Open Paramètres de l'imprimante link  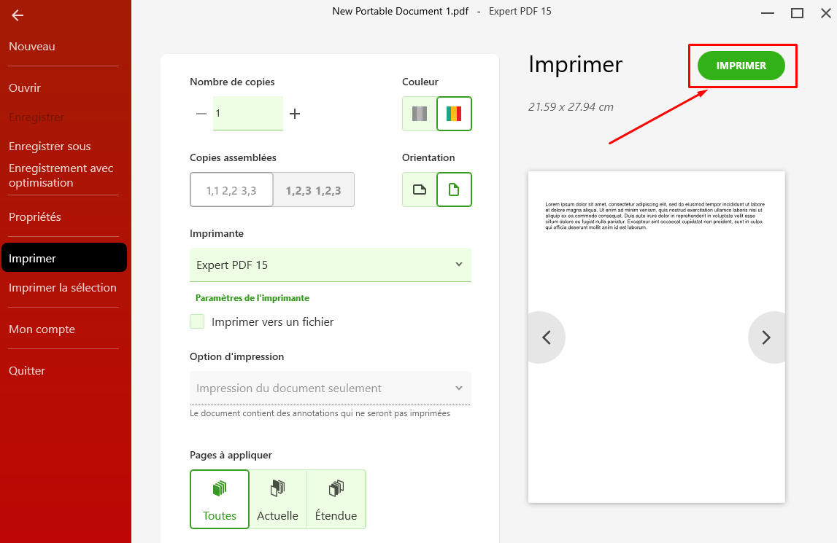pyautogui.click(x=252, y=298)
